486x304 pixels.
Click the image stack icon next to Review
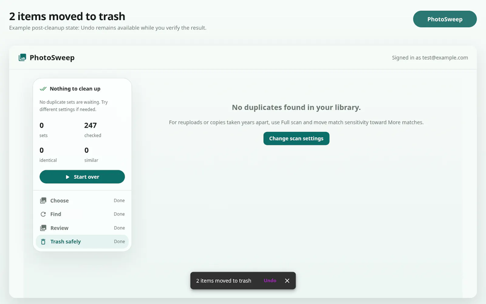pyautogui.click(x=43, y=228)
